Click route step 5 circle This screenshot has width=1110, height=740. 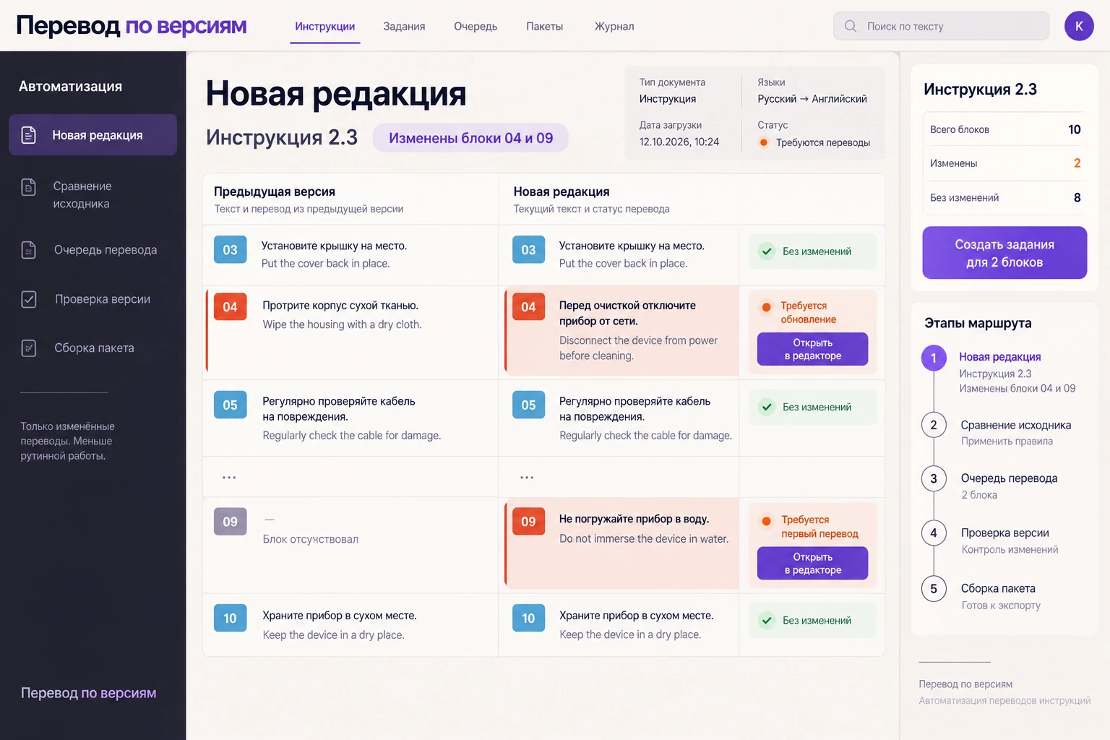pyautogui.click(x=934, y=588)
